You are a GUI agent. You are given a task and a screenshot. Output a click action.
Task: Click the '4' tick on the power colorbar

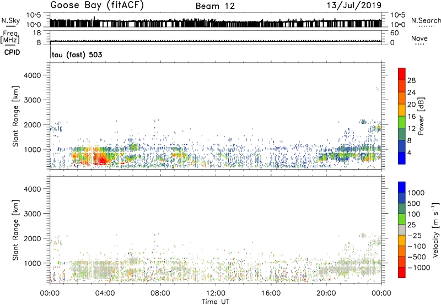[410, 153]
